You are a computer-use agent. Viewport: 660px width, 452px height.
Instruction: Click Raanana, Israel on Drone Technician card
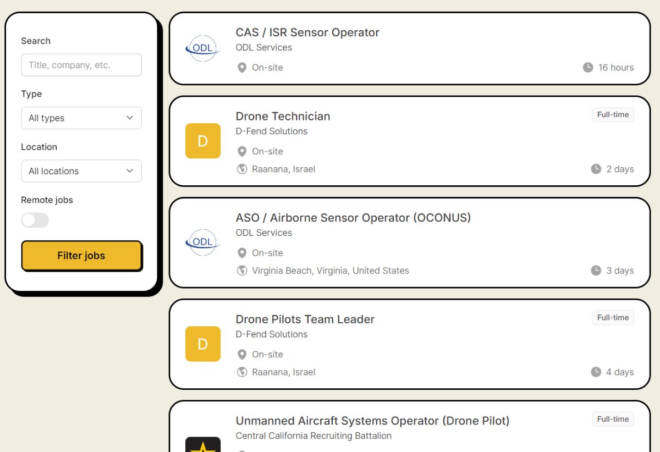[x=284, y=169]
